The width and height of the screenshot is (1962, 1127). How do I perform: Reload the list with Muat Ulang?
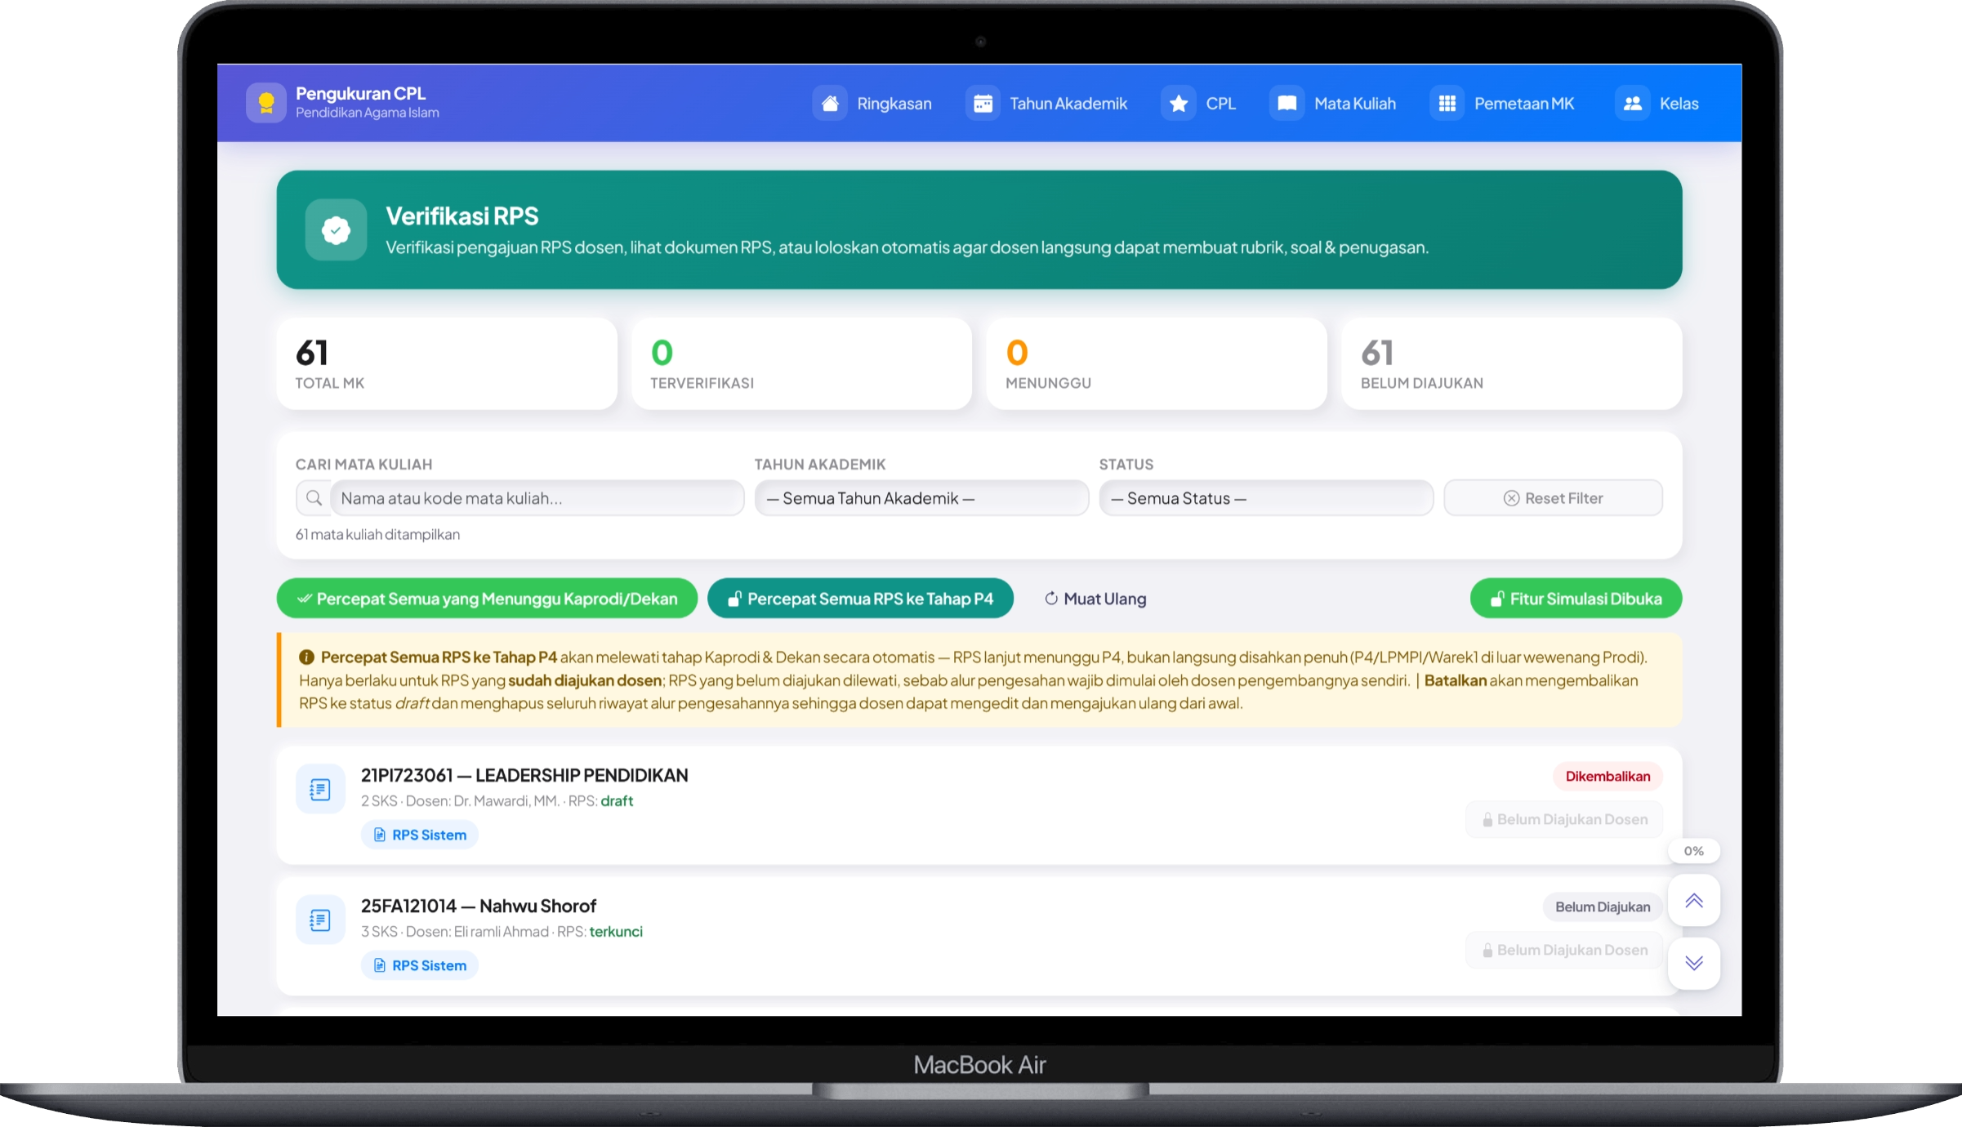click(1095, 599)
